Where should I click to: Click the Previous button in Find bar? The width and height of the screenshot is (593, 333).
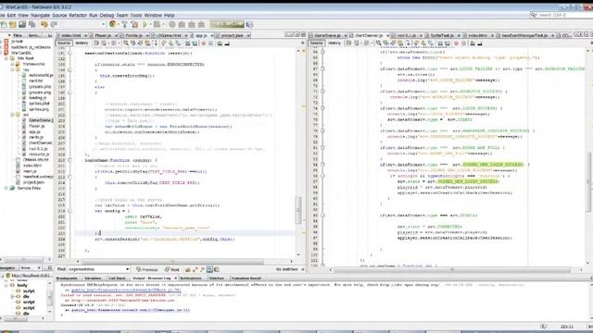click(147, 269)
